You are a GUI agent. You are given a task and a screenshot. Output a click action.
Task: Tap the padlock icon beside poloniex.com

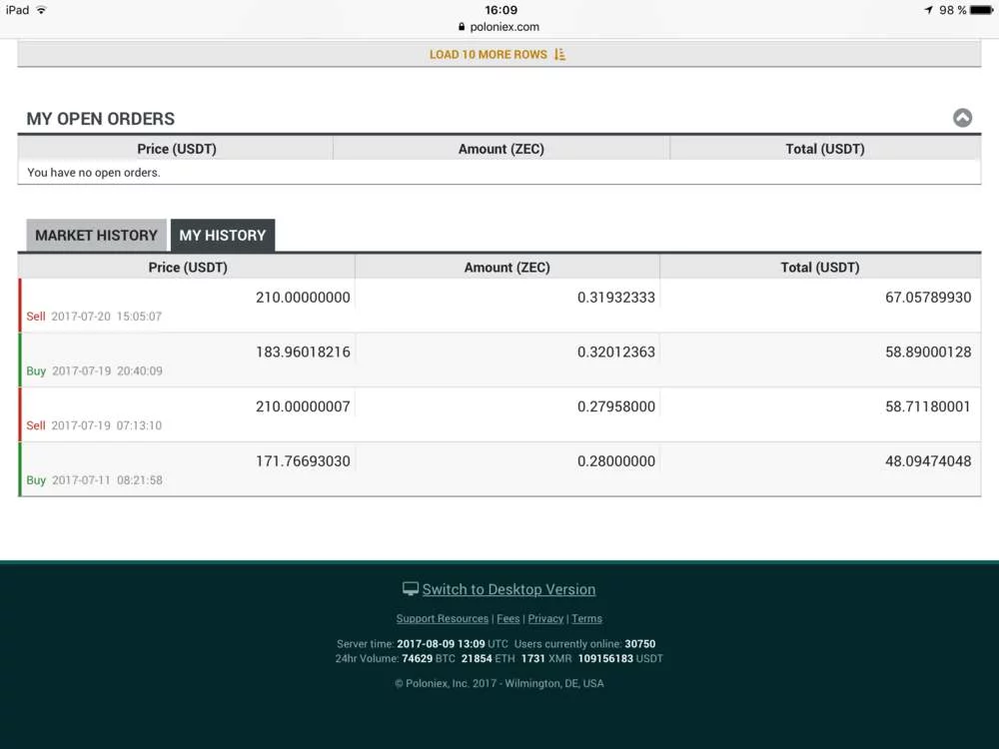462,27
